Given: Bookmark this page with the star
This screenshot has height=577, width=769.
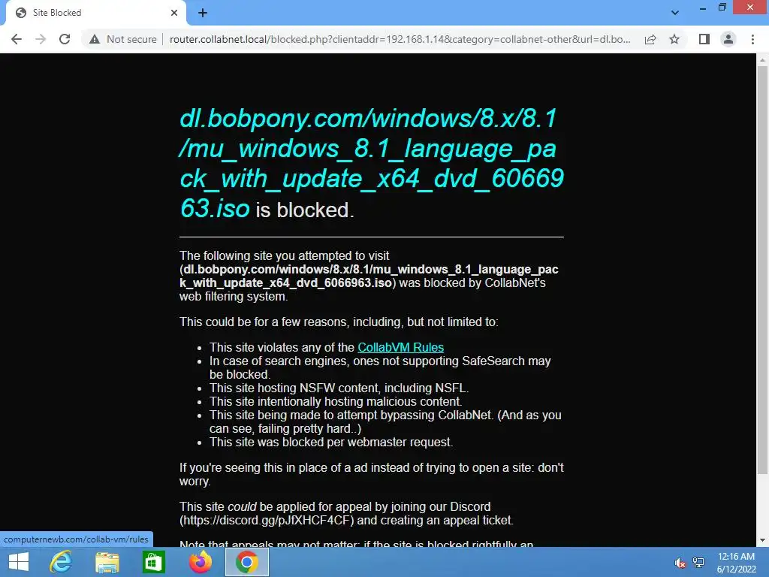Looking at the screenshot, I should 674,39.
